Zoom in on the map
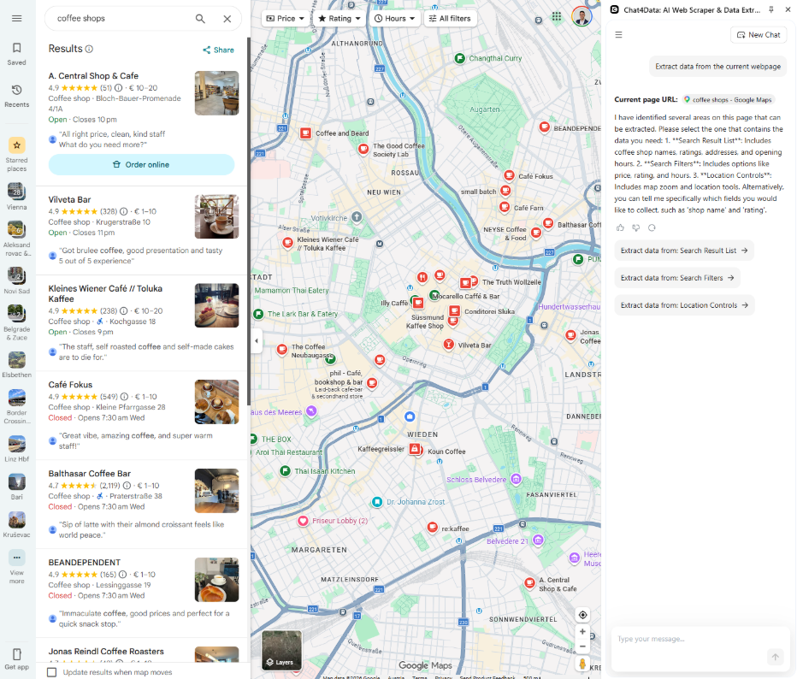The image size is (797, 679). (582, 631)
